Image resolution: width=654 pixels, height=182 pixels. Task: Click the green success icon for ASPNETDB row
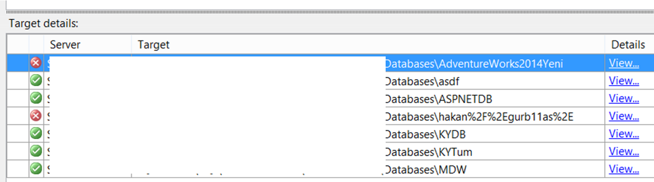coord(36,98)
